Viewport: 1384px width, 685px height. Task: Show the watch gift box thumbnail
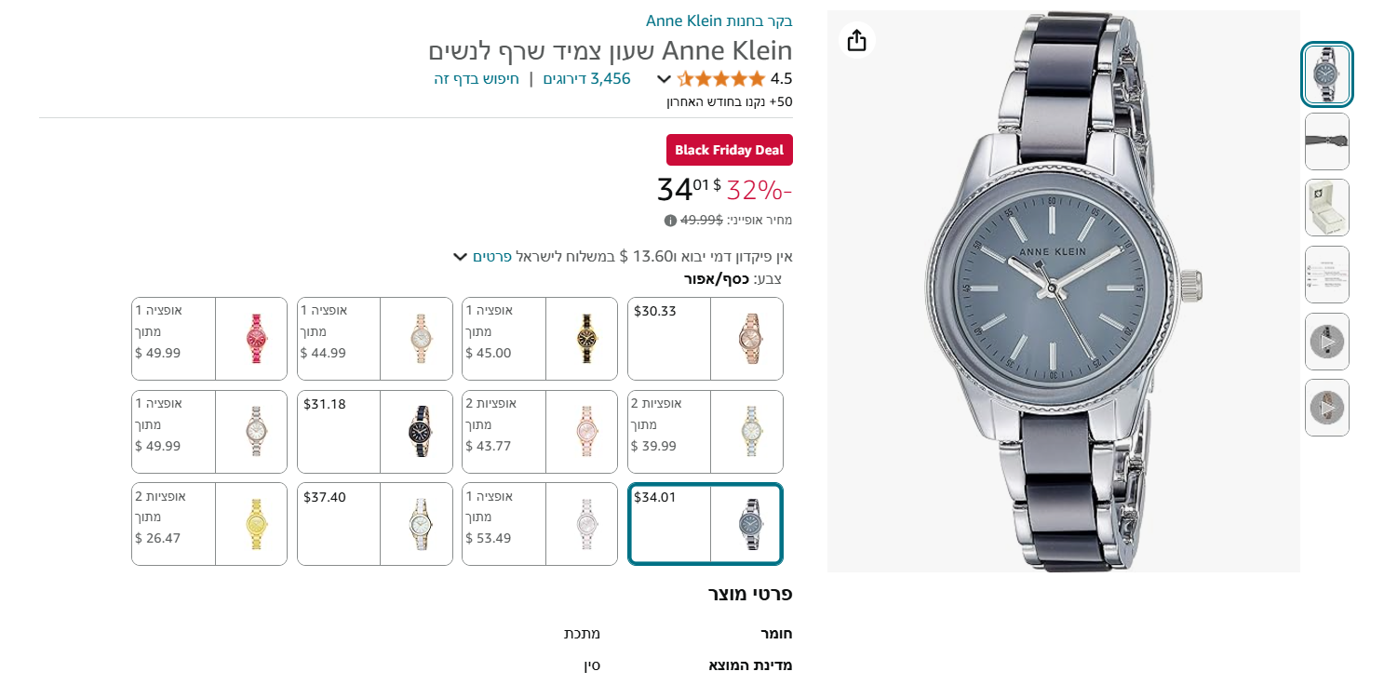click(x=1326, y=208)
